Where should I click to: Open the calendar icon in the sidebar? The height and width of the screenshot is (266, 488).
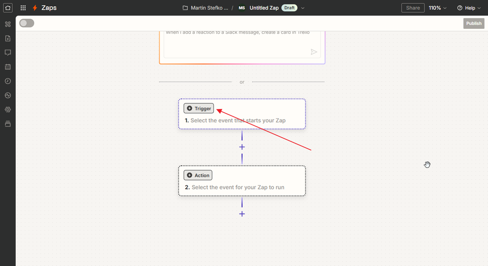point(8,67)
